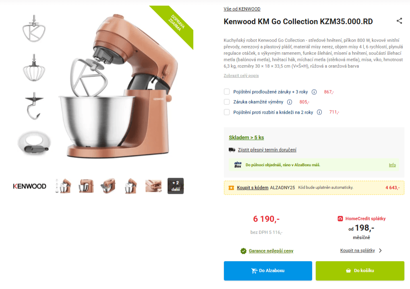This screenshot has width=410, height=289.
Task: Enable Pojištění prodloužené záruky + 3 roky checkbox
Action: [x=227, y=91]
